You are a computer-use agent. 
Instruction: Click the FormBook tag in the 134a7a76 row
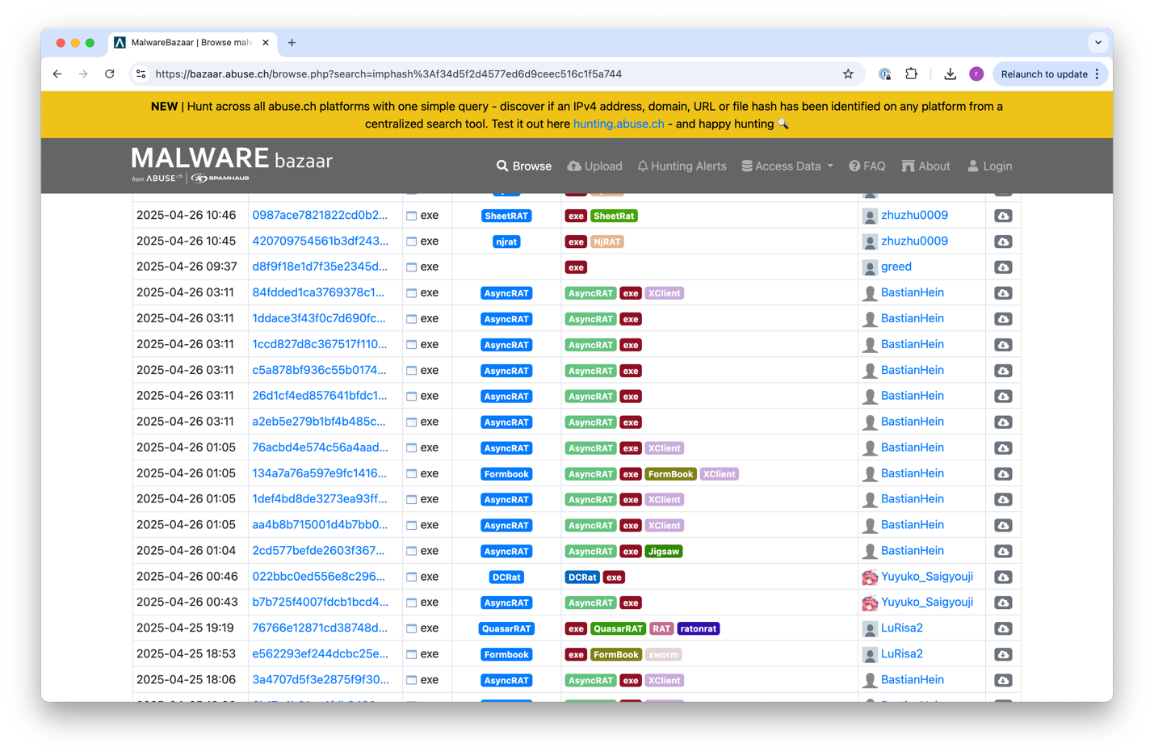pyautogui.click(x=670, y=474)
